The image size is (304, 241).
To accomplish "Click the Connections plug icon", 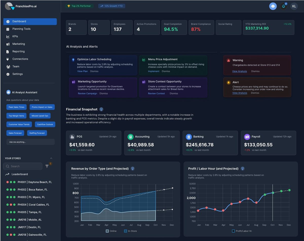I will coord(8,59).
